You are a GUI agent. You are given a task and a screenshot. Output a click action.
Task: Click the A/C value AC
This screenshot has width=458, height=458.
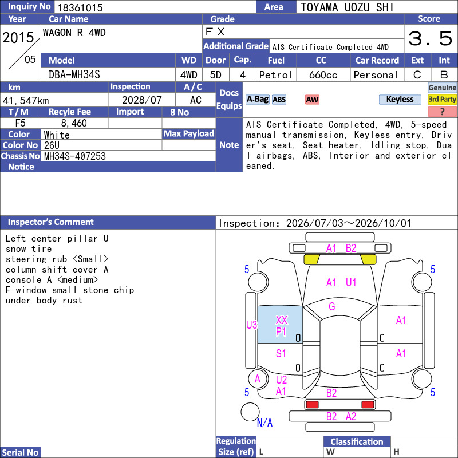196,100
